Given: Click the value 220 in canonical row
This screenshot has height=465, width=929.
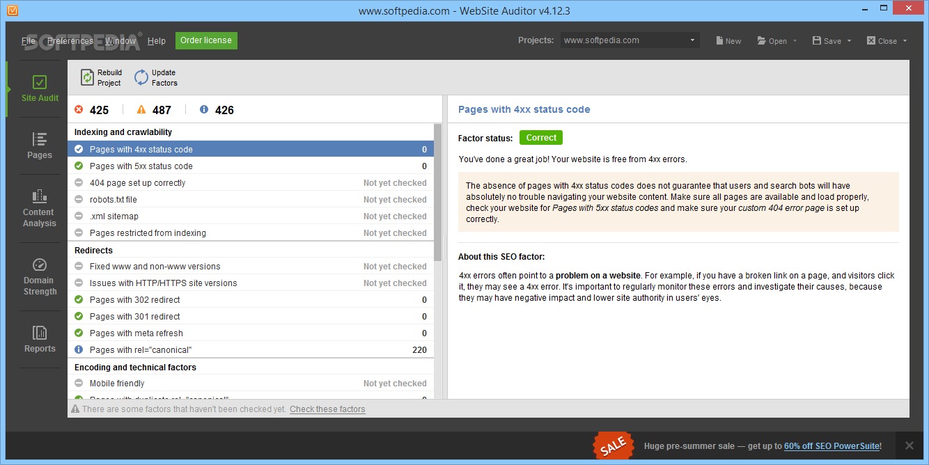Looking at the screenshot, I should [419, 350].
